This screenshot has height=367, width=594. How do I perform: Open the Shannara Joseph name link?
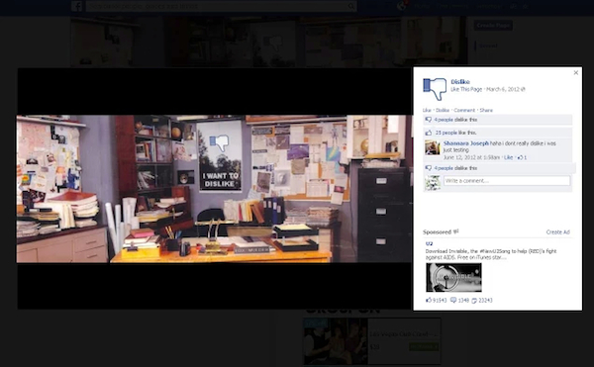(x=466, y=143)
